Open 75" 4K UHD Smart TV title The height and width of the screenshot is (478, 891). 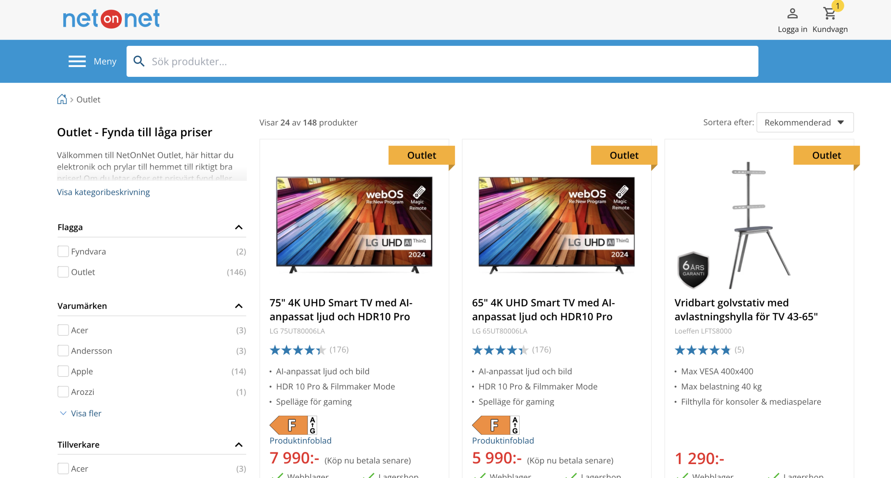[341, 310]
